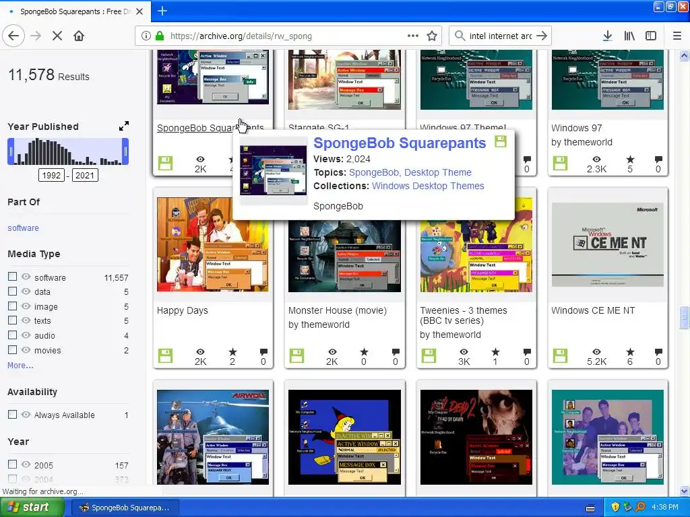Image resolution: width=690 pixels, height=517 pixels.
Task: Open the downloads panel
Action: click(x=607, y=36)
